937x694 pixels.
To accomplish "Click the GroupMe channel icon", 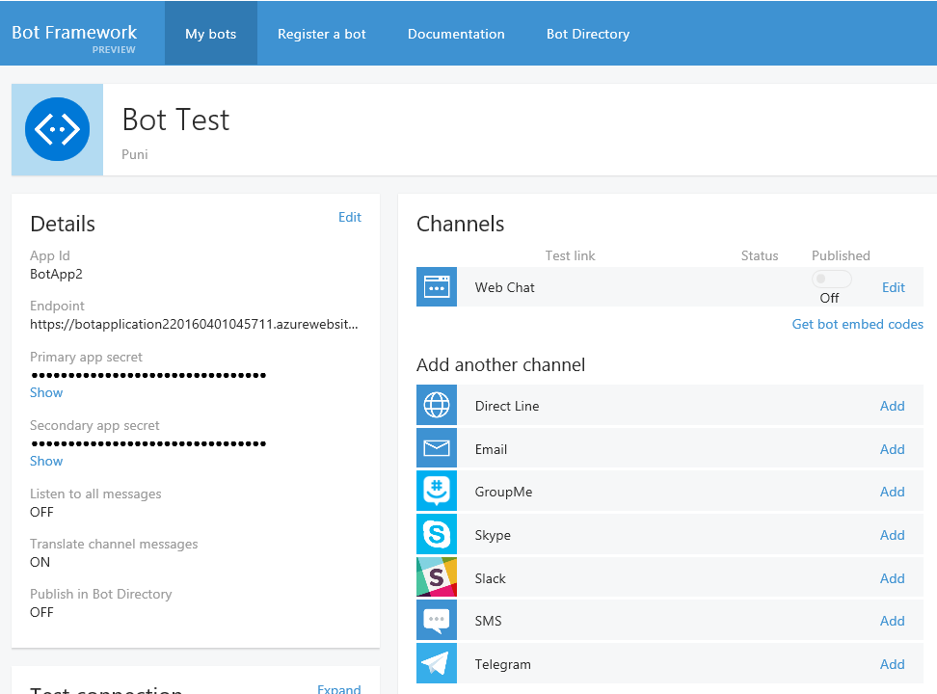I will 437,492.
